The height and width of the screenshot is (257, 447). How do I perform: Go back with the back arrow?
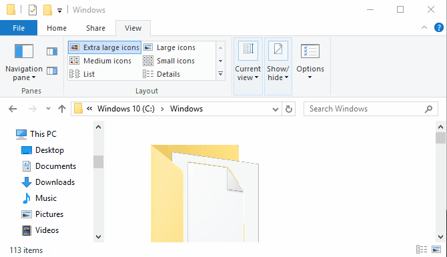(13, 109)
